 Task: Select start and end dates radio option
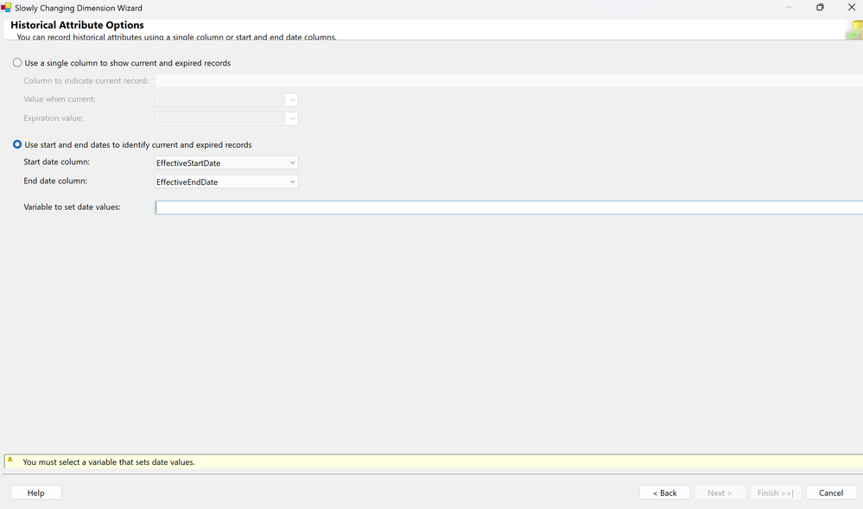click(17, 144)
